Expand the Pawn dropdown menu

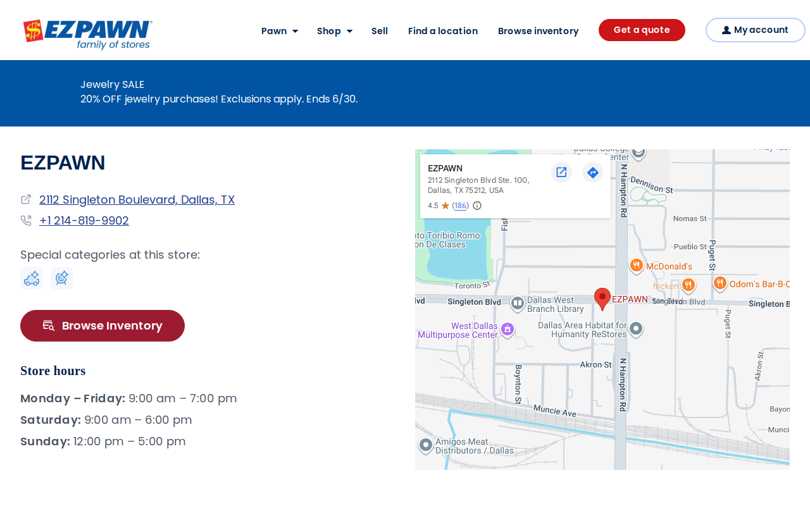click(x=280, y=31)
